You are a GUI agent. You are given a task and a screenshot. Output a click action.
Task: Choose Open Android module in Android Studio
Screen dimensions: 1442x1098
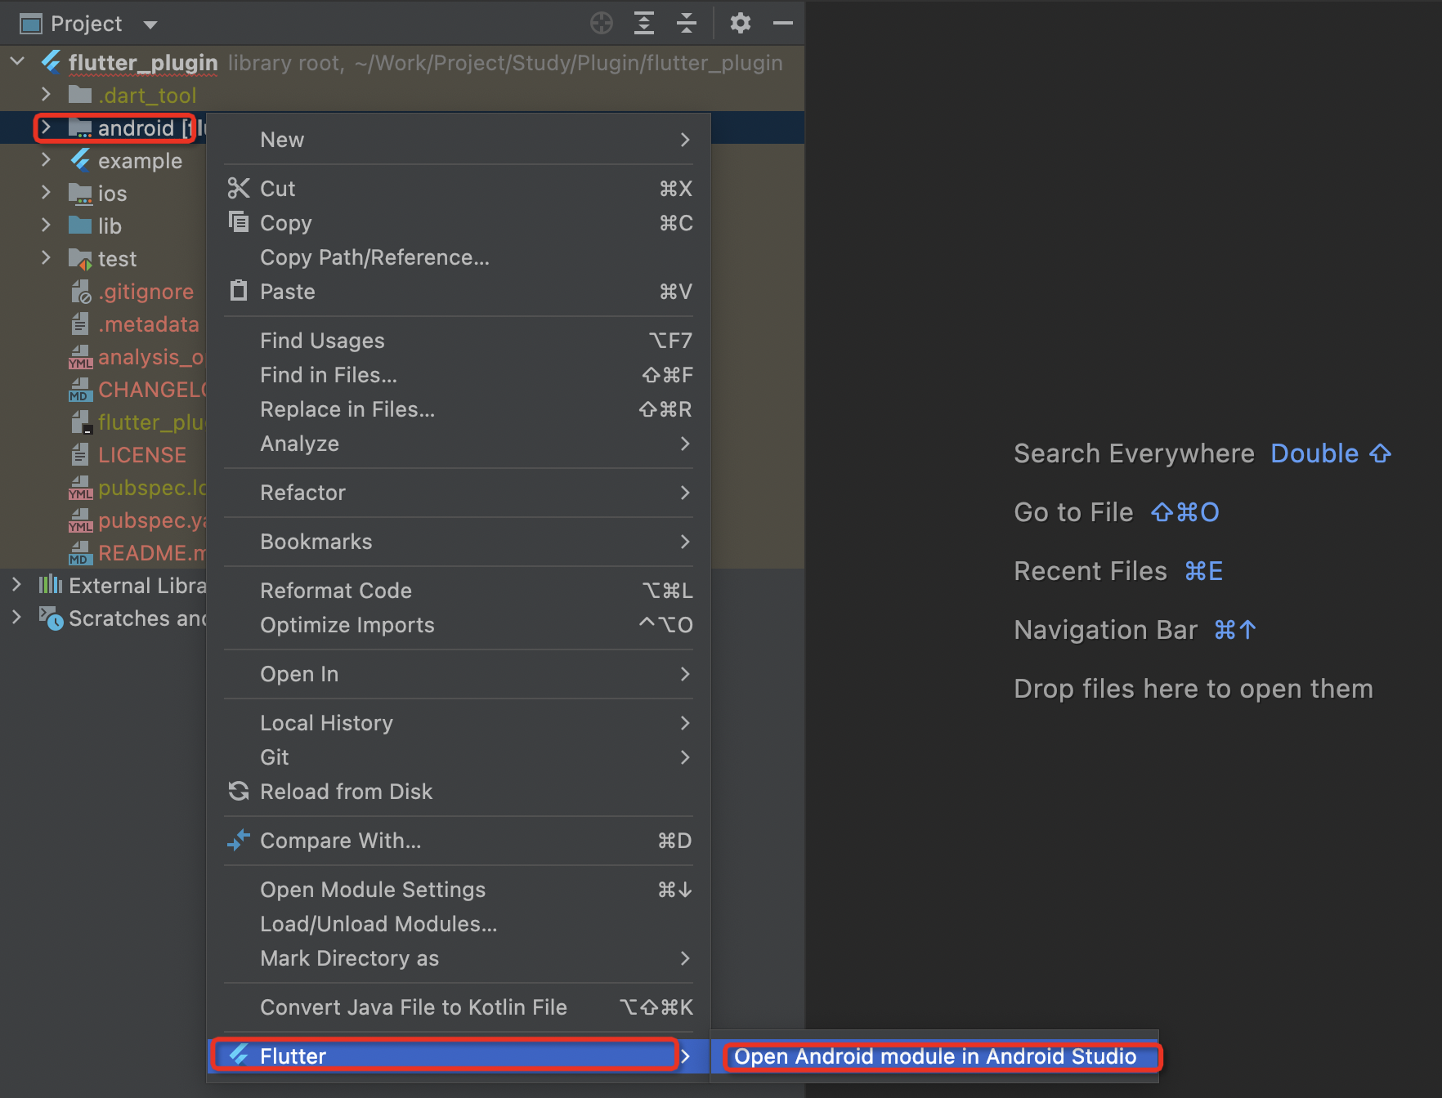pyautogui.click(x=935, y=1056)
